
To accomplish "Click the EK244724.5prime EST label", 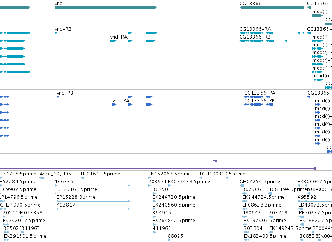I will pyautogui.click(x=263, y=197).
